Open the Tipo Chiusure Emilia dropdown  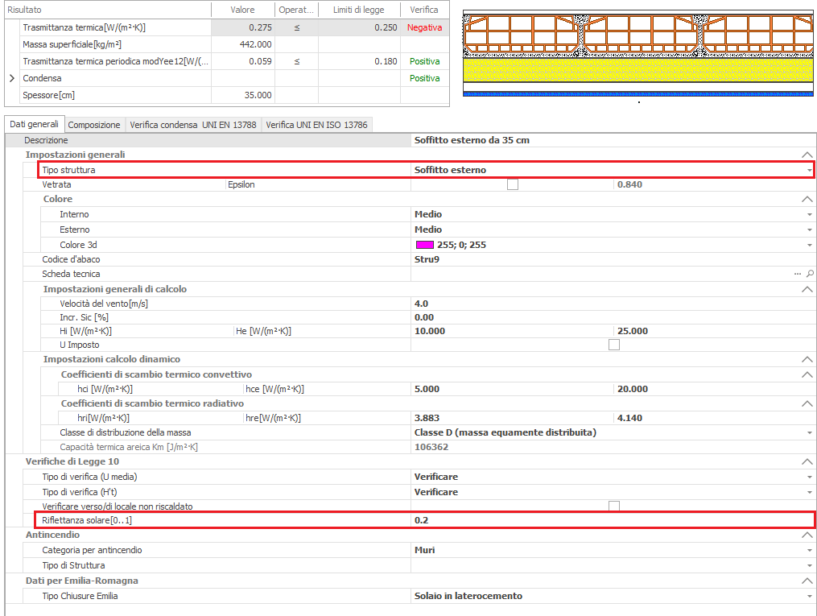coord(809,597)
